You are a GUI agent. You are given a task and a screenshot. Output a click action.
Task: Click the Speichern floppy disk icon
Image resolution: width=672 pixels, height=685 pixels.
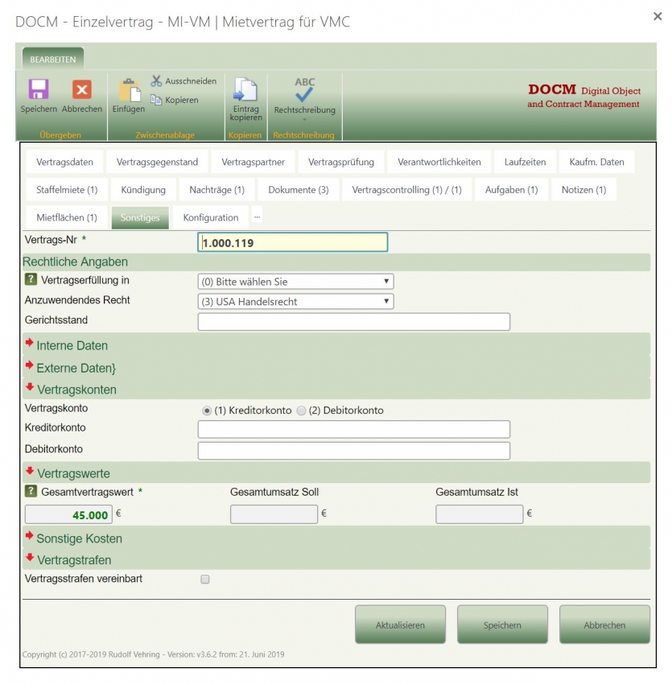pyautogui.click(x=39, y=89)
